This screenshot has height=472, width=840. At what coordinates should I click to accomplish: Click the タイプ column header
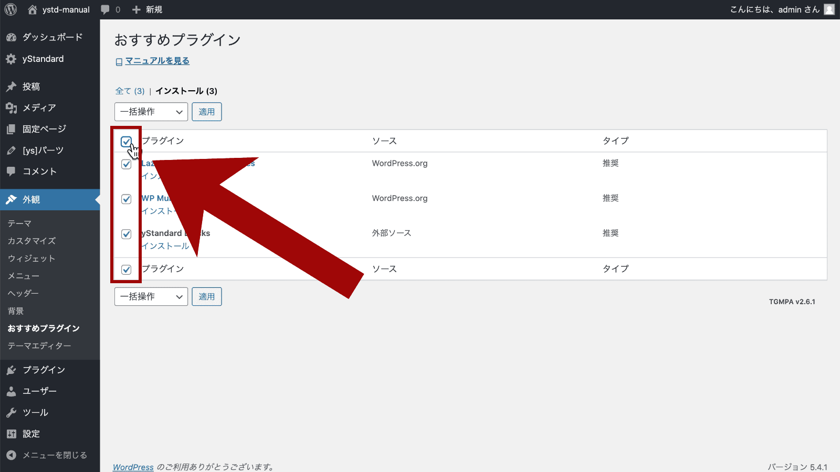[x=615, y=141]
